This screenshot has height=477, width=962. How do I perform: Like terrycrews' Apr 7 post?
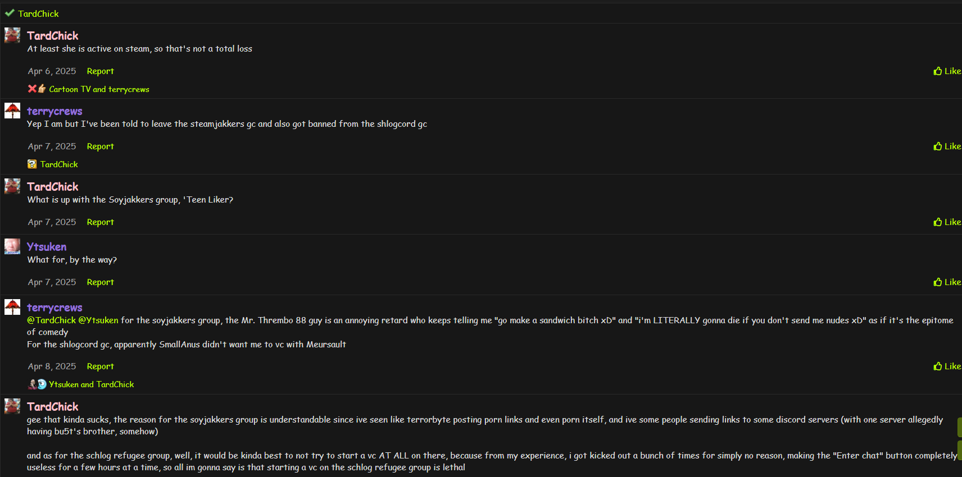pos(947,146)
